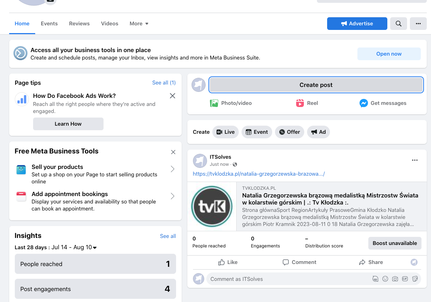Add a Photo/video to a post

[x=231, y=103]
